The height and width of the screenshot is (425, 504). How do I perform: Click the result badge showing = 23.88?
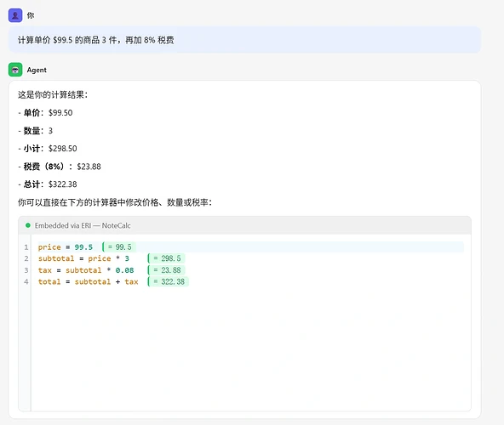click(x=167, y=270)
